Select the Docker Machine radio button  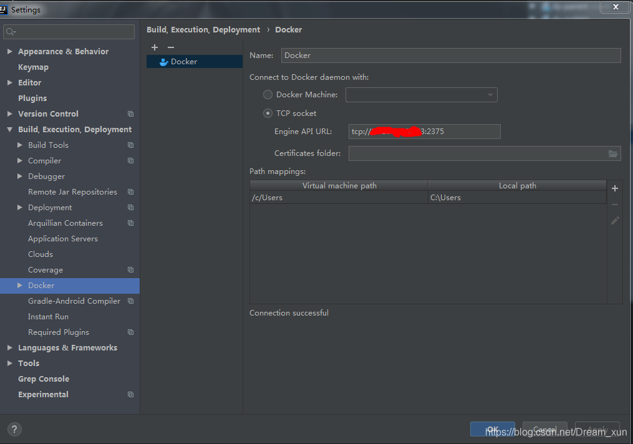click(x=268, y=95)
